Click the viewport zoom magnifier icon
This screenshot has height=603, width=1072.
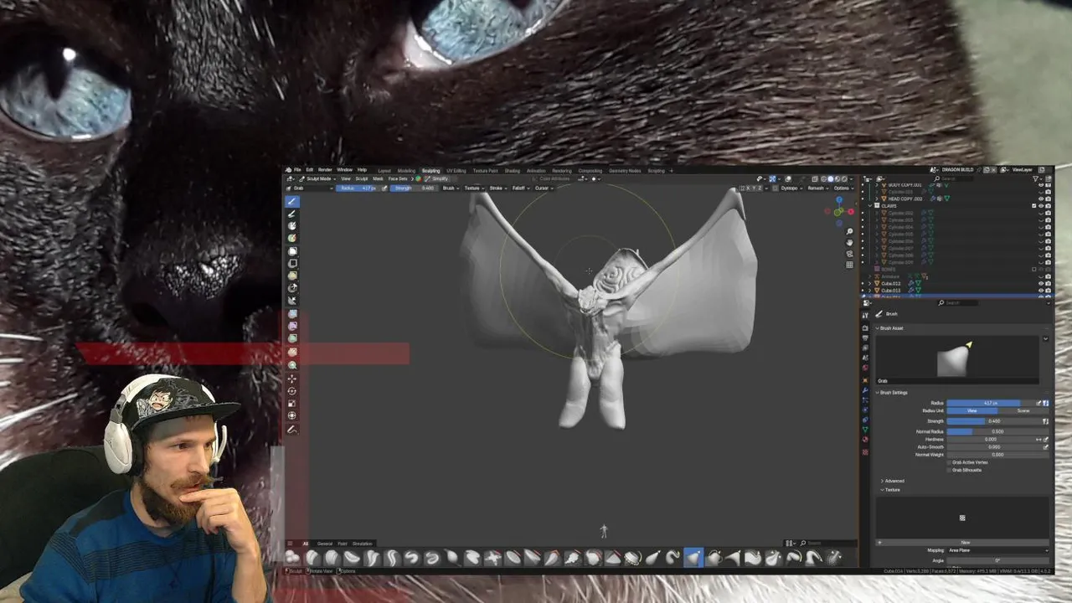849,231
